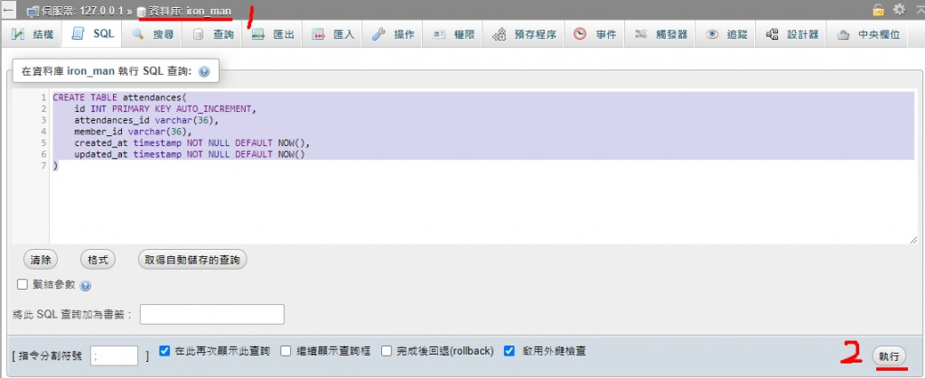This screenshot has height=378, width=925.
Task: Click the 查詢 query icon
Action: (x=198, y=35)
